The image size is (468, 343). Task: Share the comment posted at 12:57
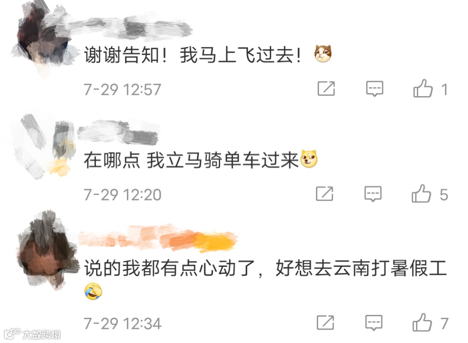(326, 89)
